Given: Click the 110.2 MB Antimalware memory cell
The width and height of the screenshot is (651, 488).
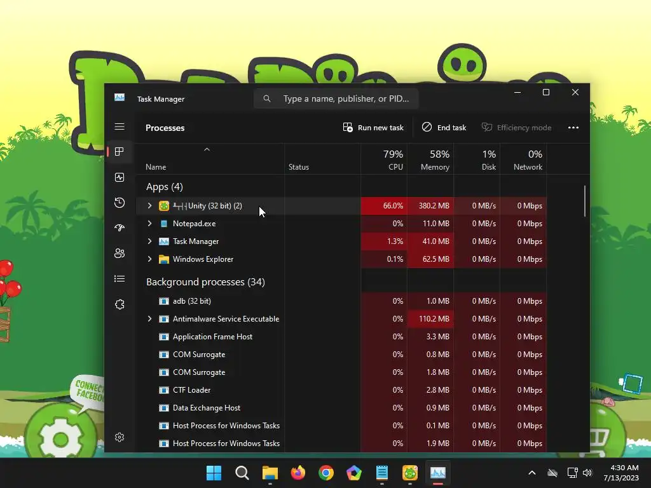Looking at the screenshot, I should [430, 319].
